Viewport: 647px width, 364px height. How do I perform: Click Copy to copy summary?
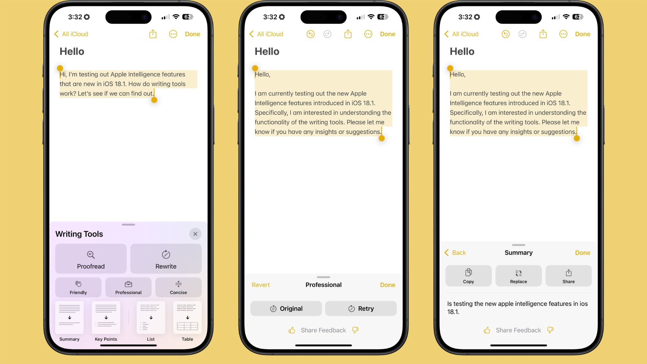(468, 276)
